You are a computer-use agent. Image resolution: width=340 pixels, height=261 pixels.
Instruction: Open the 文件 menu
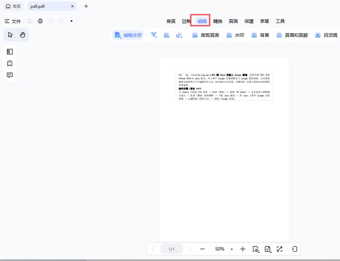[x=13, y=21]
